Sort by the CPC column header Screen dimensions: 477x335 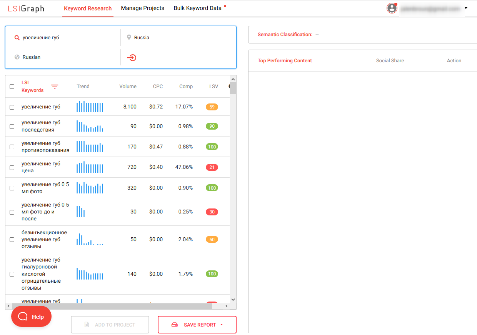click(158, 87)
